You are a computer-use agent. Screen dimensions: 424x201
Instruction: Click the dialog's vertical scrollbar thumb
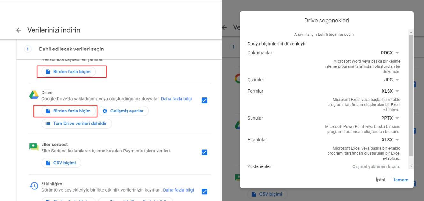(411, 95)
